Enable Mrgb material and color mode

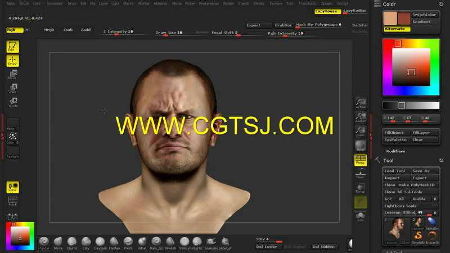coord(49,30)
